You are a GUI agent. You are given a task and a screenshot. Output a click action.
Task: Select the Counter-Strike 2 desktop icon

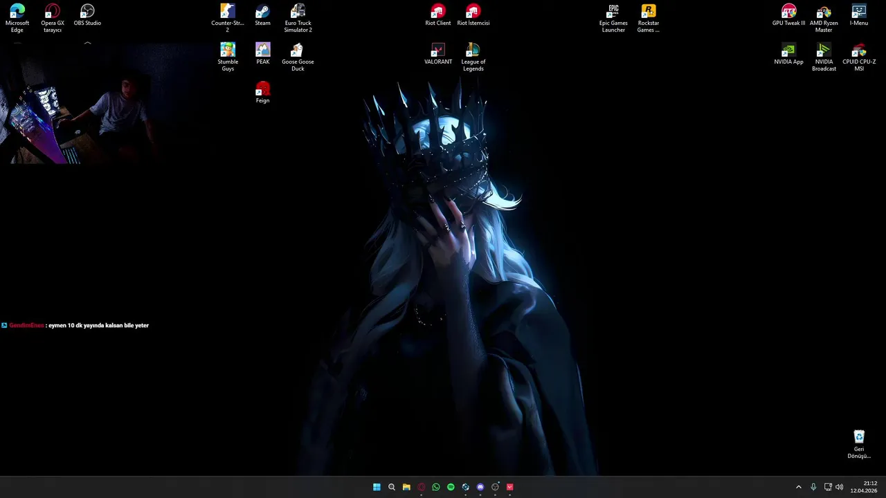click(x=228, y=19)
